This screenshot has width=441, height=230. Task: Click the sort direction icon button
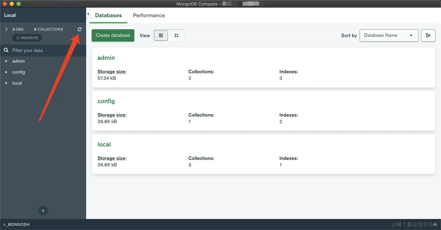coord(428,36)
